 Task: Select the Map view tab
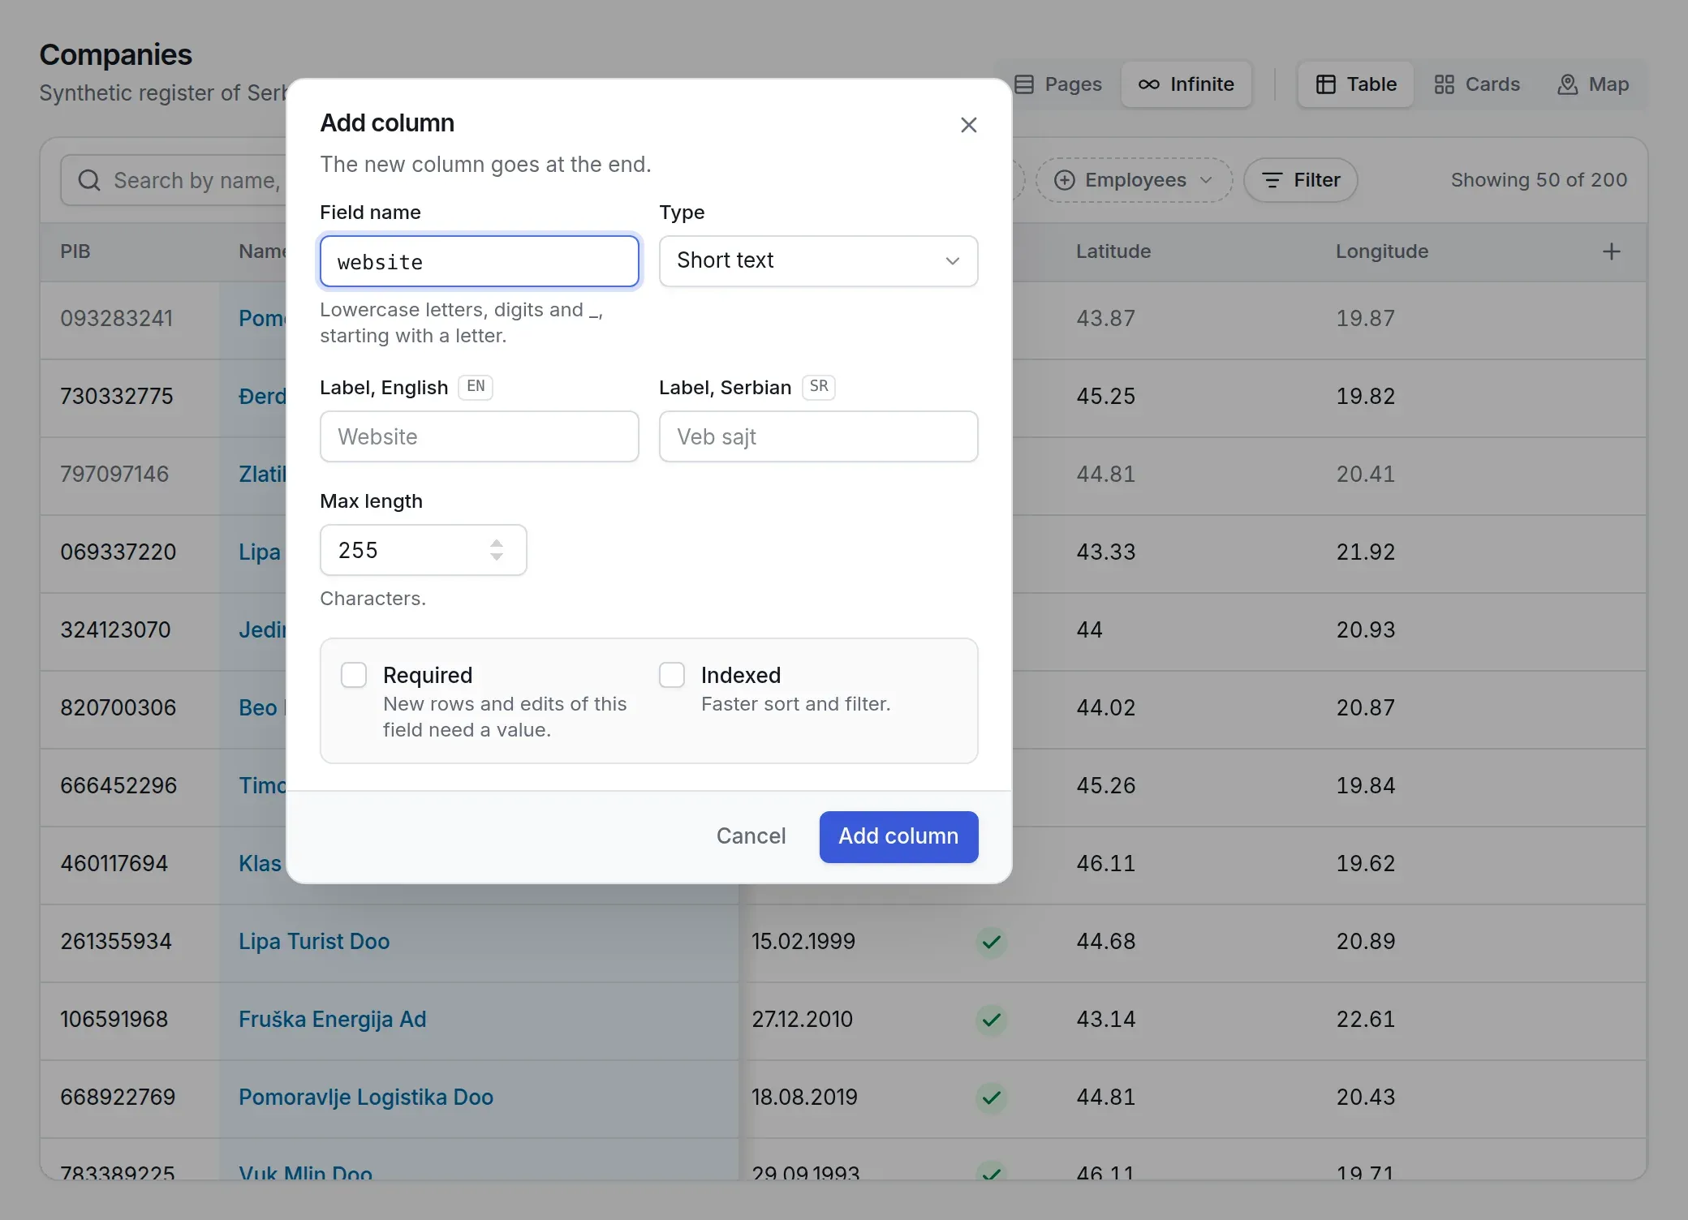coord(1593,84)
